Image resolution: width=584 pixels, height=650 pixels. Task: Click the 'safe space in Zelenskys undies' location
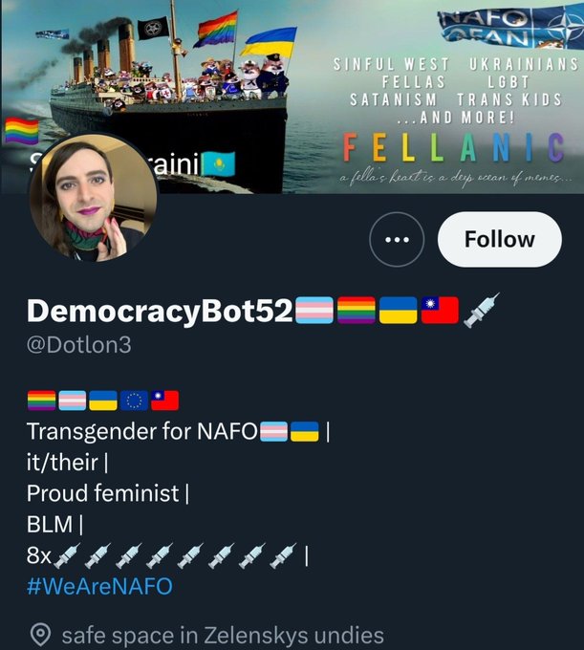tap(223, 635)
